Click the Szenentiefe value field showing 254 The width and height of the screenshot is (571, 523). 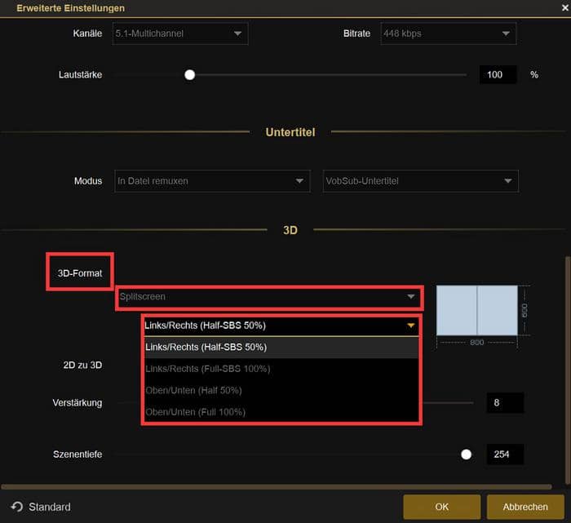(504, 454)
